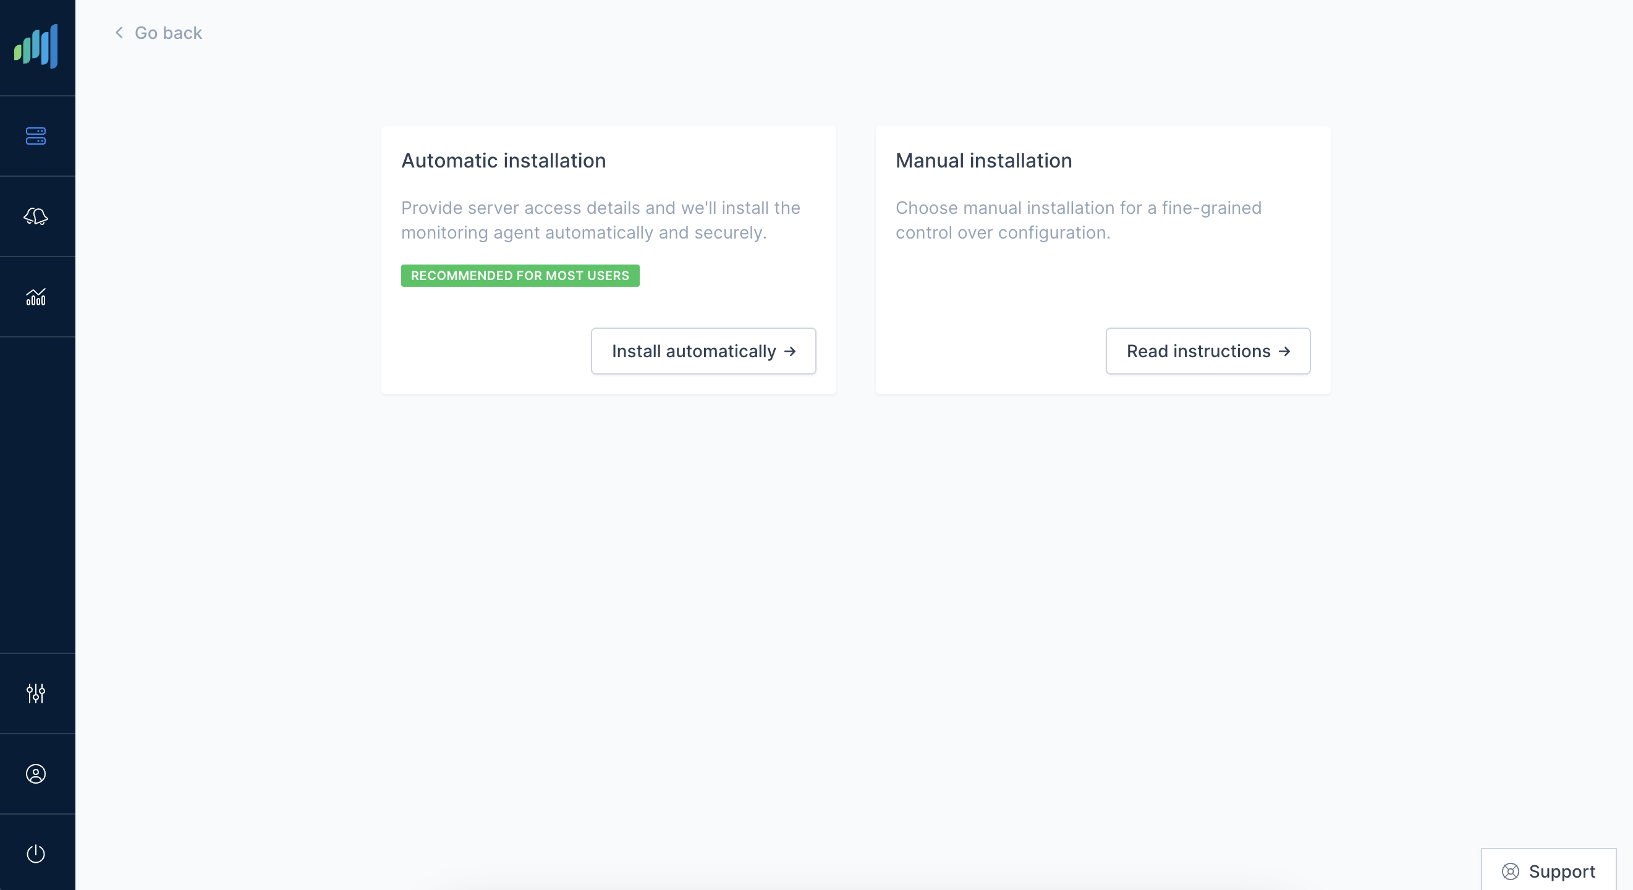Follow the Go back link

point(168,33)
